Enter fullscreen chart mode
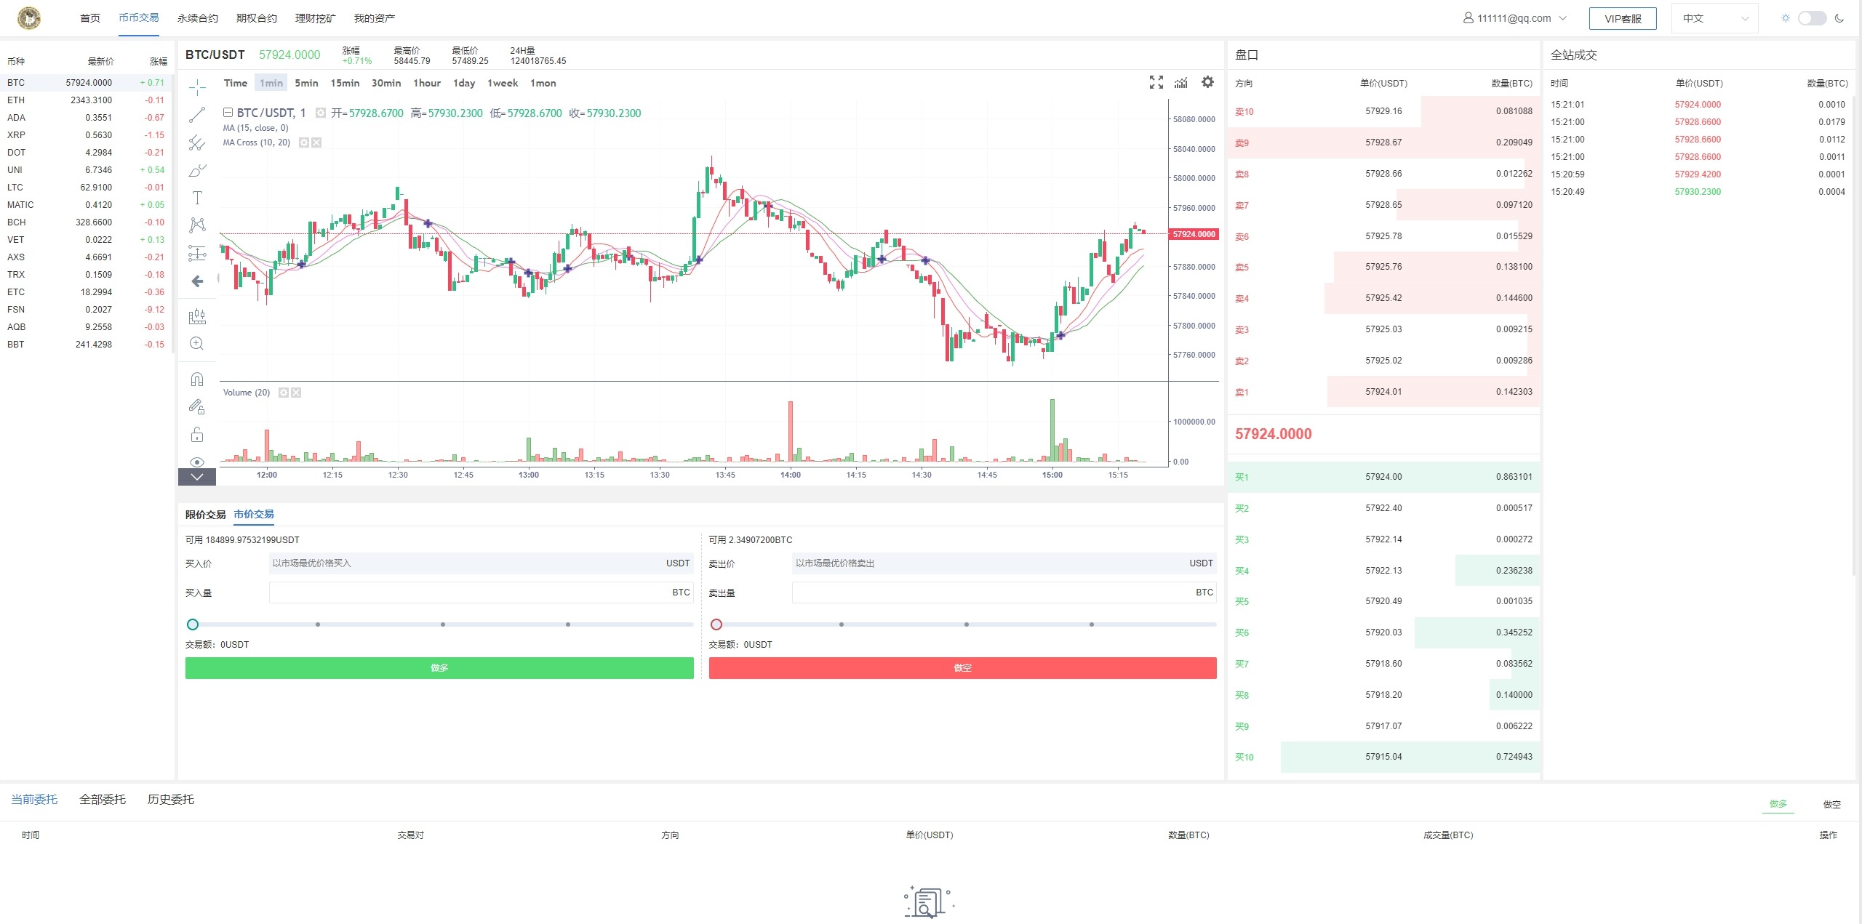 tap(1156, 82)
